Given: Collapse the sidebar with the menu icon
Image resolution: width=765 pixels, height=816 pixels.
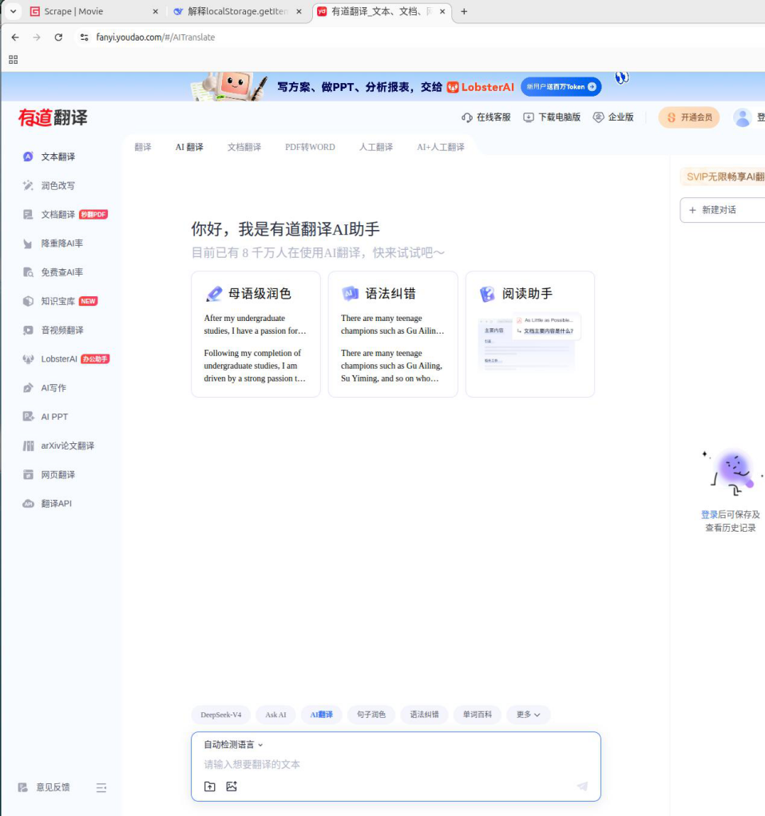Looking at the screenshot, I should [101, 788].
